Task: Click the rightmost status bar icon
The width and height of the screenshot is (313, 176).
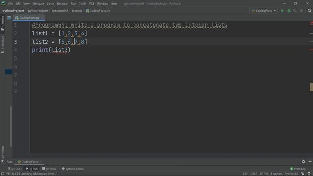Action: pos(309,174)
